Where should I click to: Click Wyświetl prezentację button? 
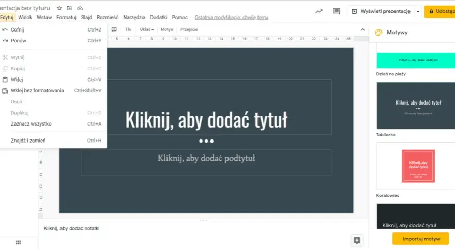[x=381, y=11]
